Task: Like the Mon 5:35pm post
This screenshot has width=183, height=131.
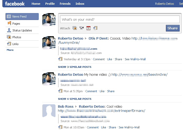Action: (x=102, y=91)
